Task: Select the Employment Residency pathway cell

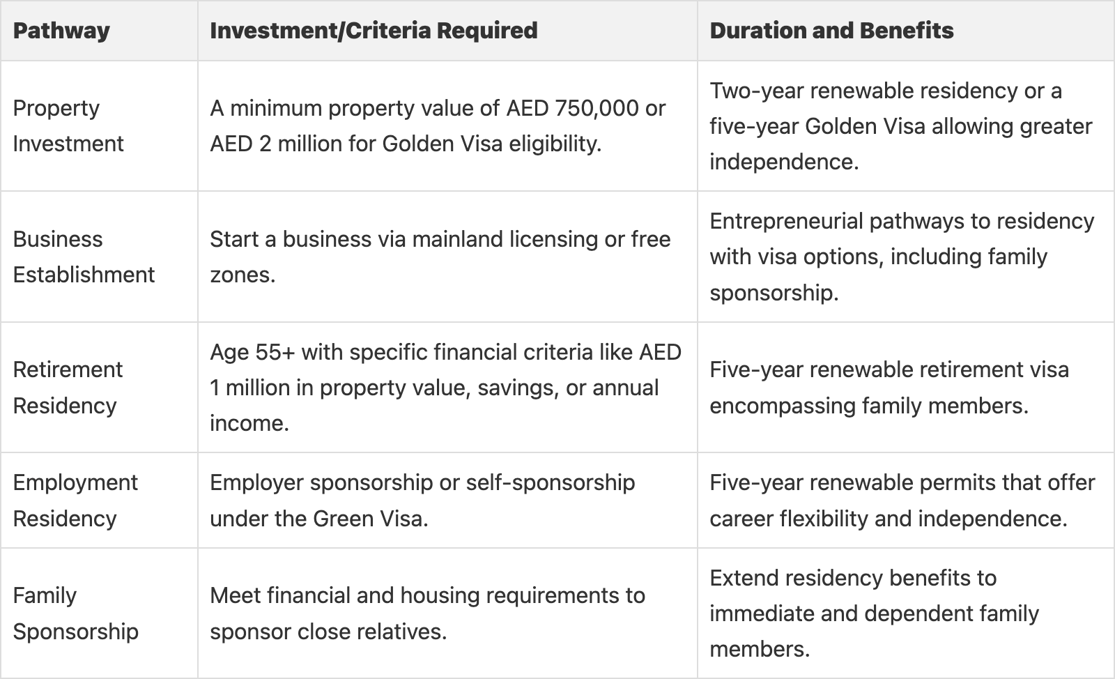Action: [x=75, y=500]
